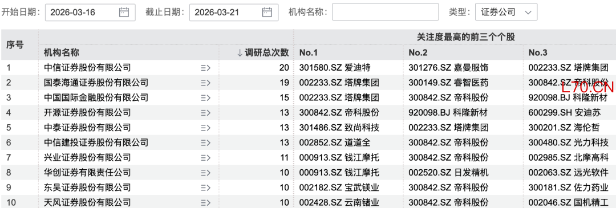Click detail icon for 天风证券股份有限公司
Screen dimensions: 616x208
(x=205, y=203)
